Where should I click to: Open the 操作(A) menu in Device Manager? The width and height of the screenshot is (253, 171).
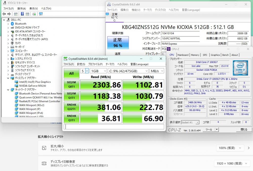(22, 9)
